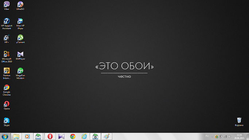Click the Show desktop button
Screen dimensions: 249x140
pyautogui.click(x=248, y=136)
